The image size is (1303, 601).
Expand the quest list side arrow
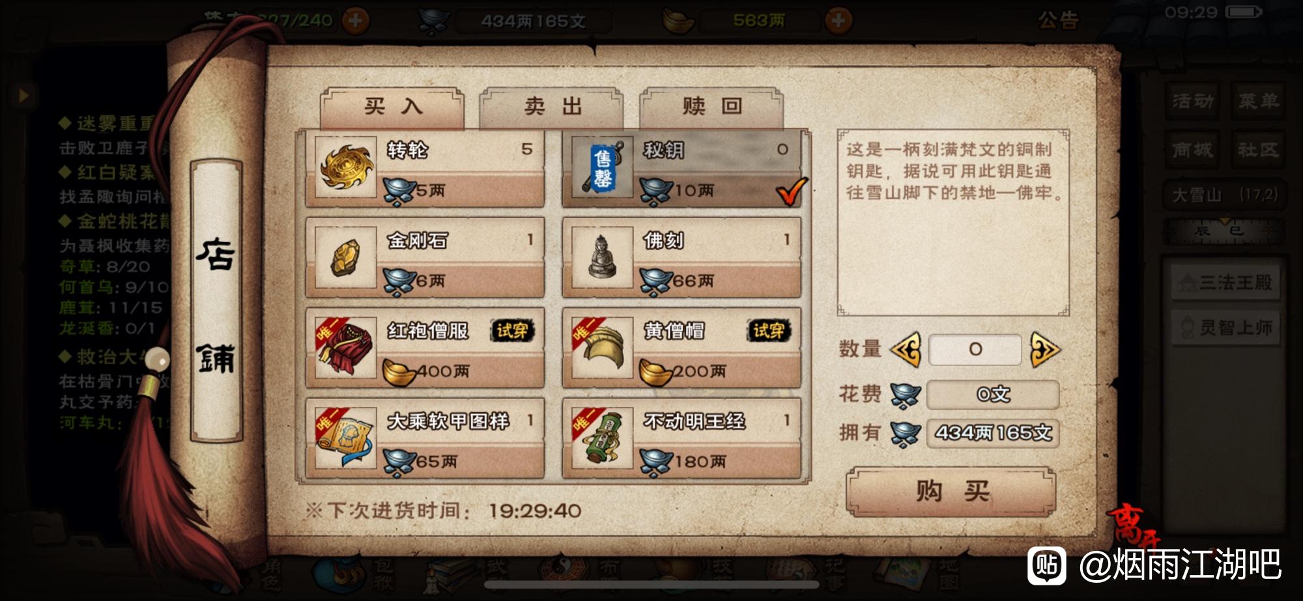(x=23, y=96)
